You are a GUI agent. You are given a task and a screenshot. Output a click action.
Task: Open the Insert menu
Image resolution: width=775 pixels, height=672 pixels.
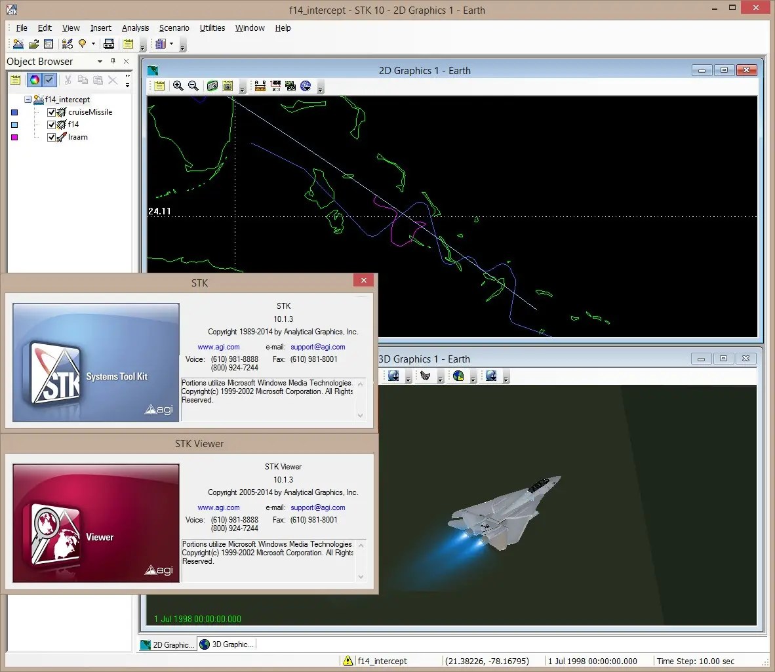101,28
